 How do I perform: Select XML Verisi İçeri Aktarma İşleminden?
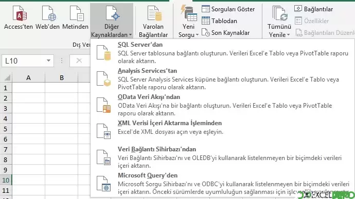click(222, 131)
